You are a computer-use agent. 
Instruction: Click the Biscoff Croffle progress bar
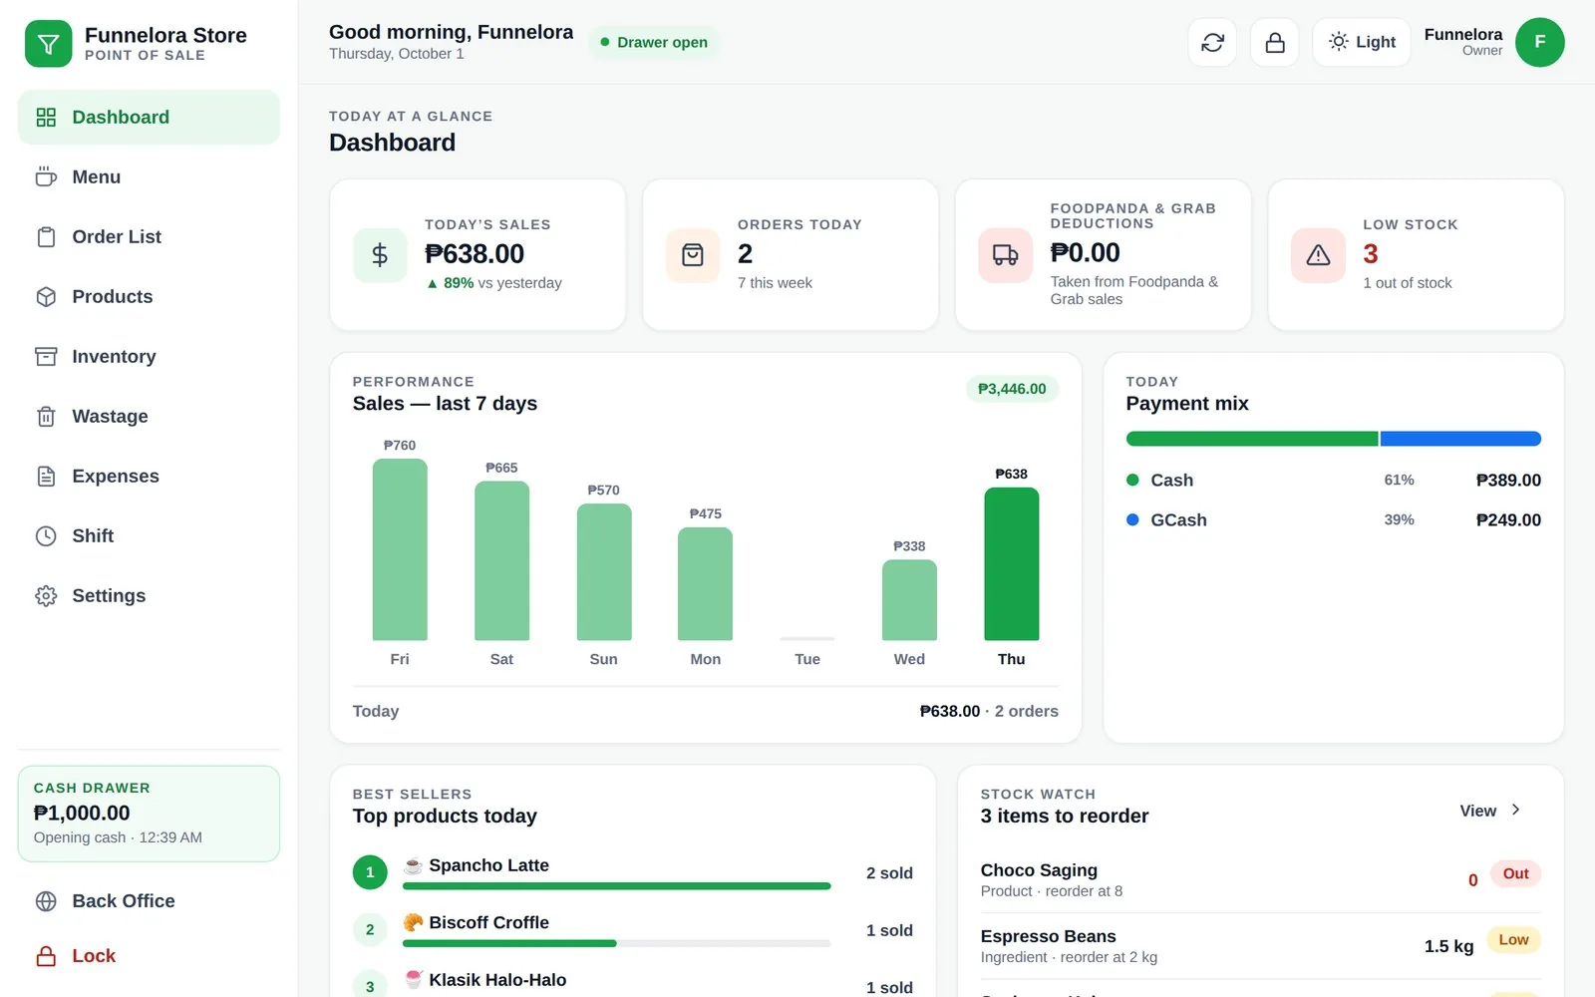[616, 943]
